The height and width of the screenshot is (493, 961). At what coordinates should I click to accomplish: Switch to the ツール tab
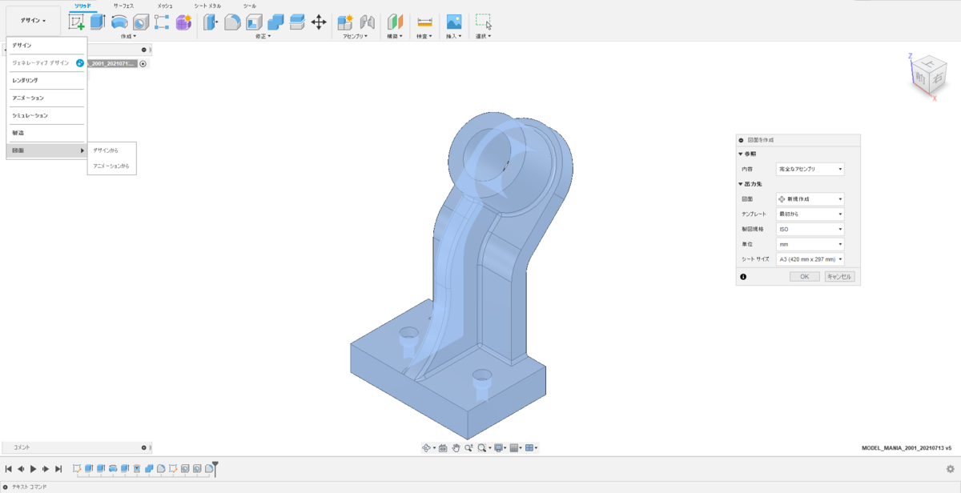point(250,6)
